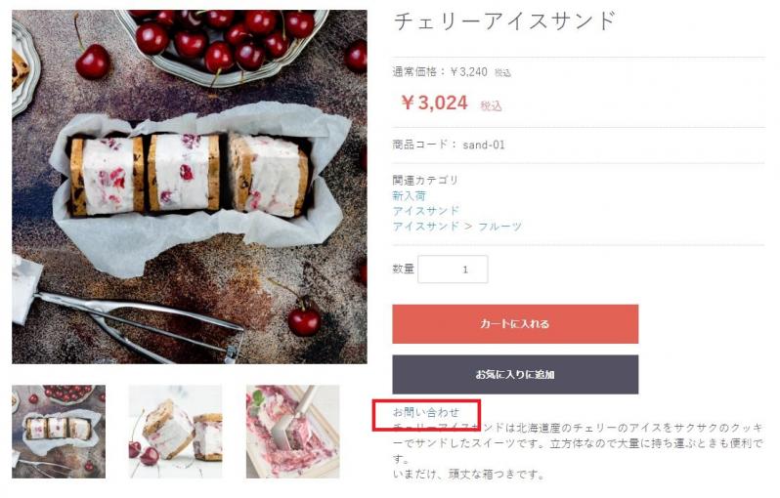Select the second thumbnail with the sandwich close-up
780x498 pixels.
click(175, 431)
